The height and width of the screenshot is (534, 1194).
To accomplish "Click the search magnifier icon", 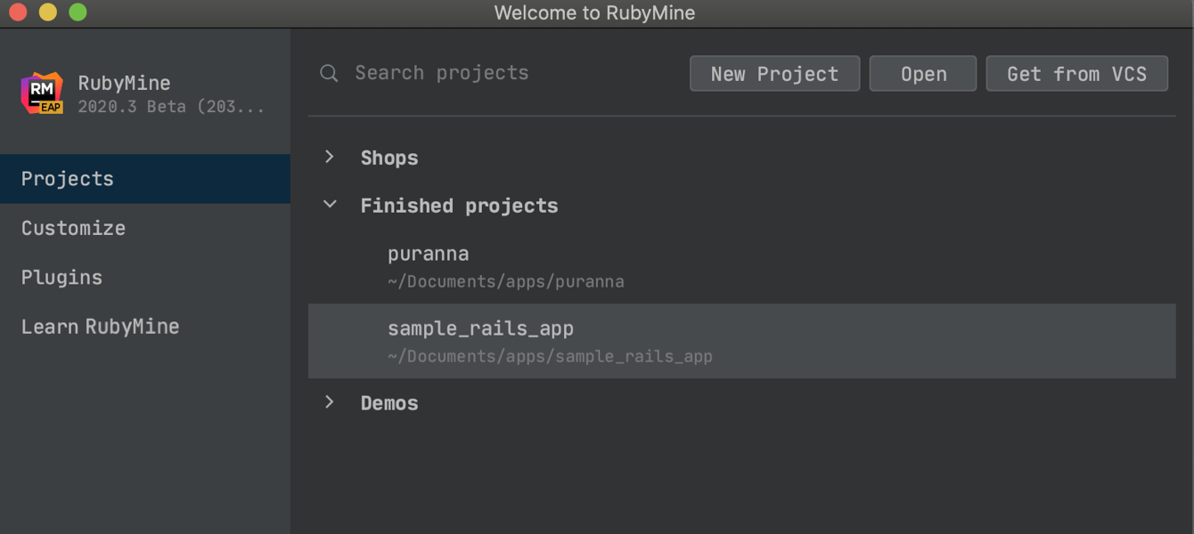I will point(329,73).
